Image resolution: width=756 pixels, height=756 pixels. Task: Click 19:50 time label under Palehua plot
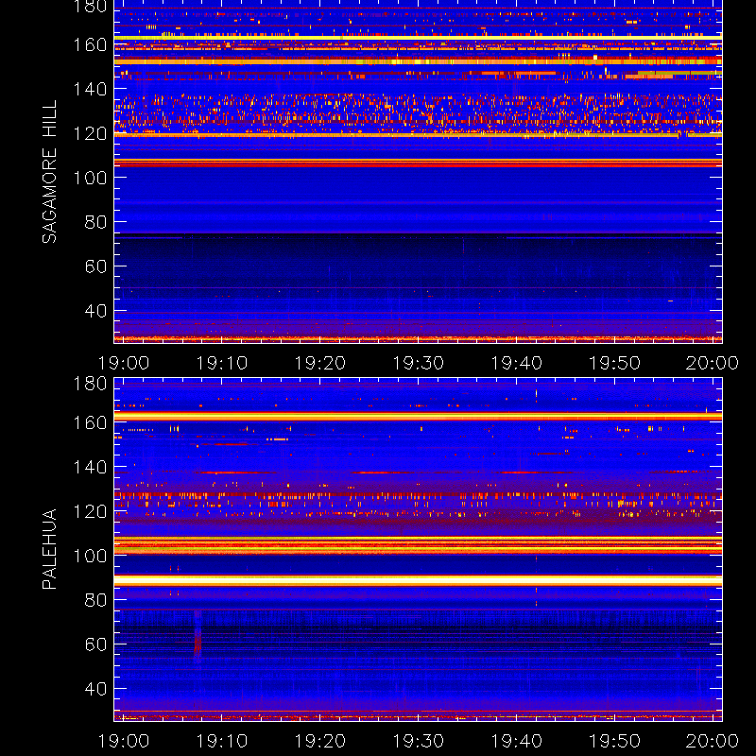tap(615, 741)
